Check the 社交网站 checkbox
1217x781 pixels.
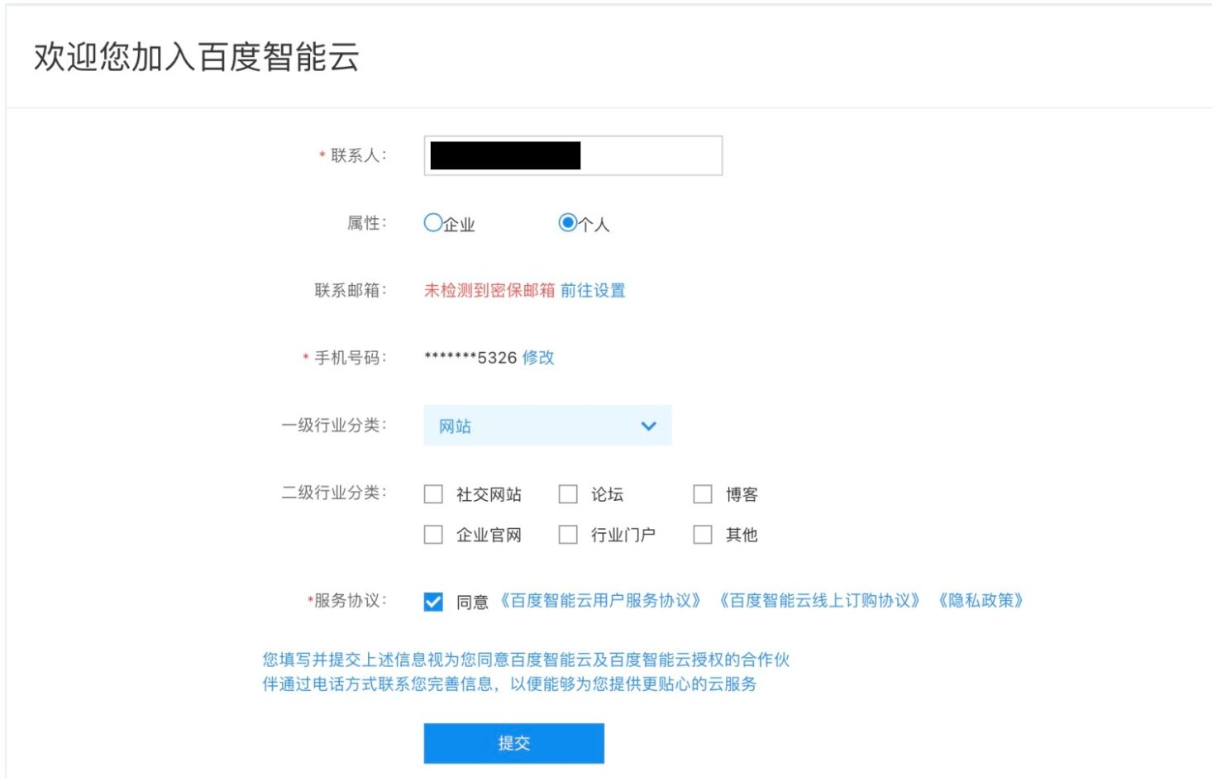click(433, 494)
